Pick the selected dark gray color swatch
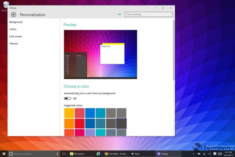Image resolution: width=235 pixels, height=157 pixels. [121, 123]
